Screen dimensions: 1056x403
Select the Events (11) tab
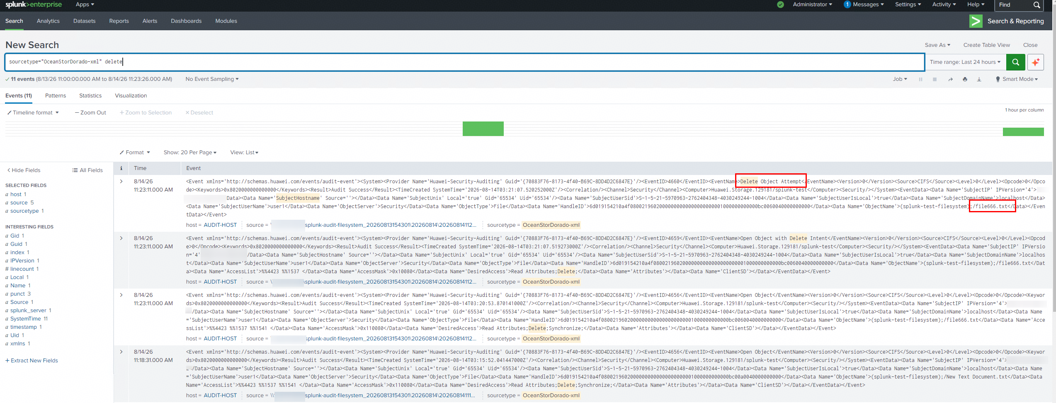pos(19,96)
